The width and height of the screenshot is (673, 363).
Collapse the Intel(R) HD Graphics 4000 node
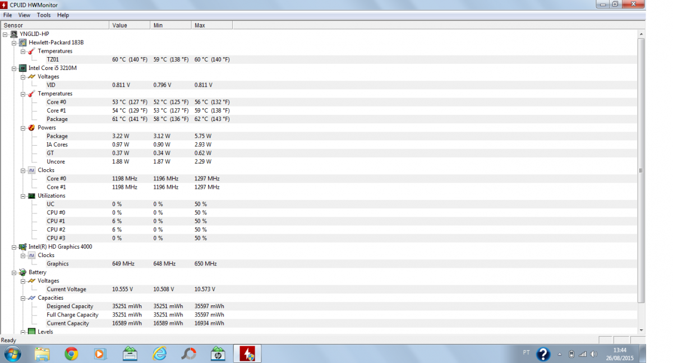14,246
